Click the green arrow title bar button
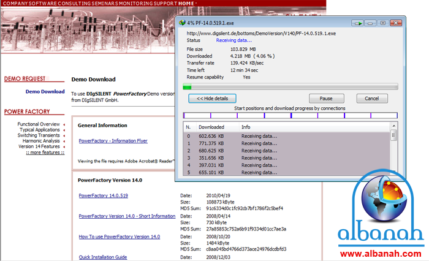429x261 pixels. point(357,23)
